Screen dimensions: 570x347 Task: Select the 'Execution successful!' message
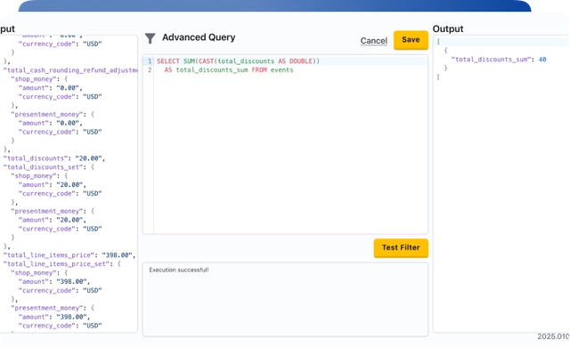point(179,270)
